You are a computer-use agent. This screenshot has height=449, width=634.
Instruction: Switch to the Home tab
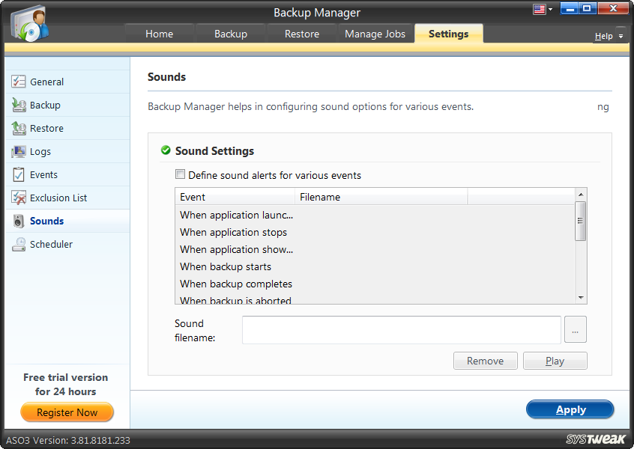(159, 34)
